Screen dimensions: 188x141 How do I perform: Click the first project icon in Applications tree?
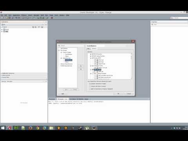pos(4,29)
